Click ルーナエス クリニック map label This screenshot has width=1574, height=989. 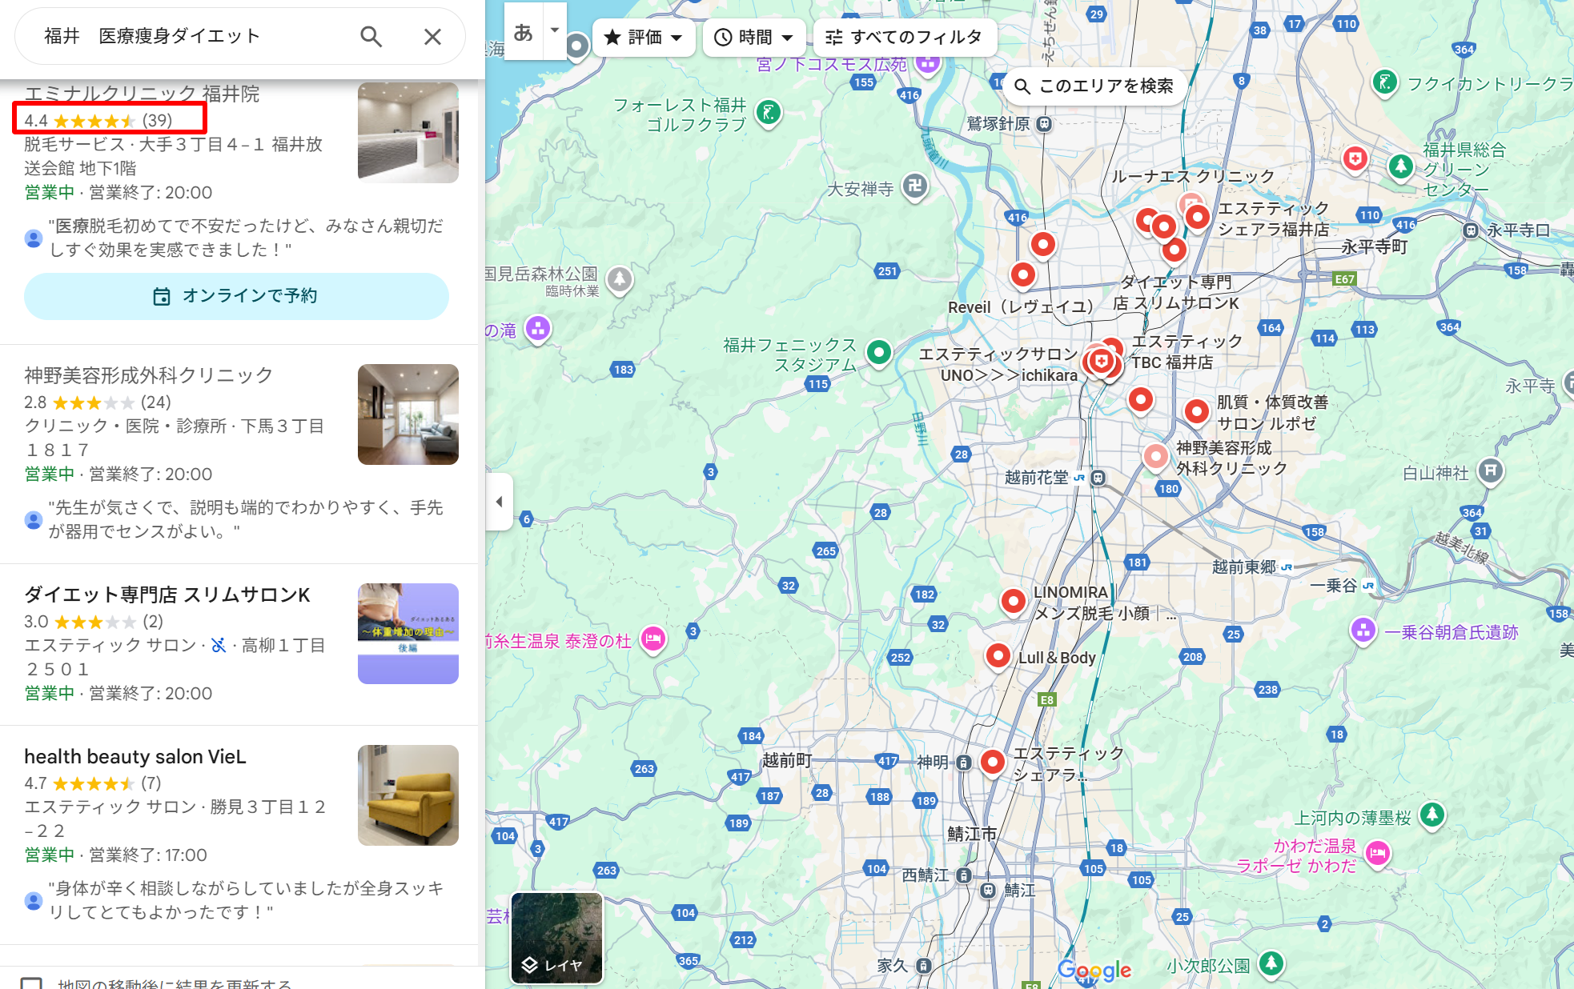pos(1192,176)
